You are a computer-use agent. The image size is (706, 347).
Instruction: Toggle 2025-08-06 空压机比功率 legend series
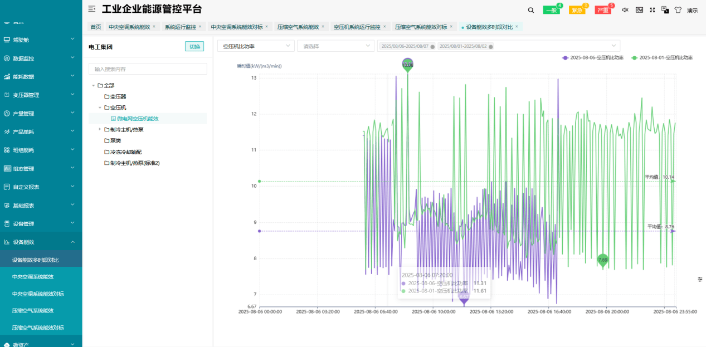[592, 57]
